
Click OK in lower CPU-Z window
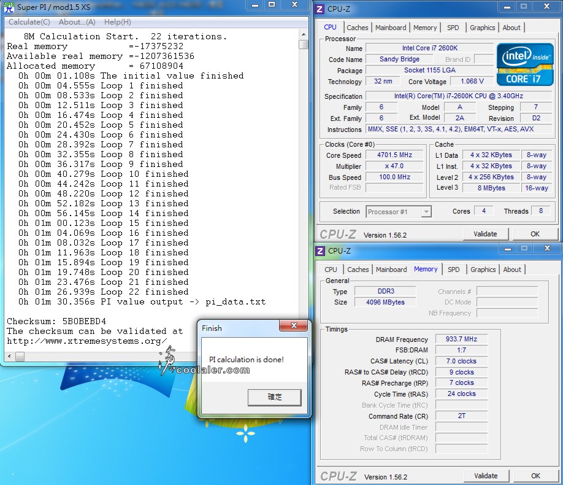point(535,476)
